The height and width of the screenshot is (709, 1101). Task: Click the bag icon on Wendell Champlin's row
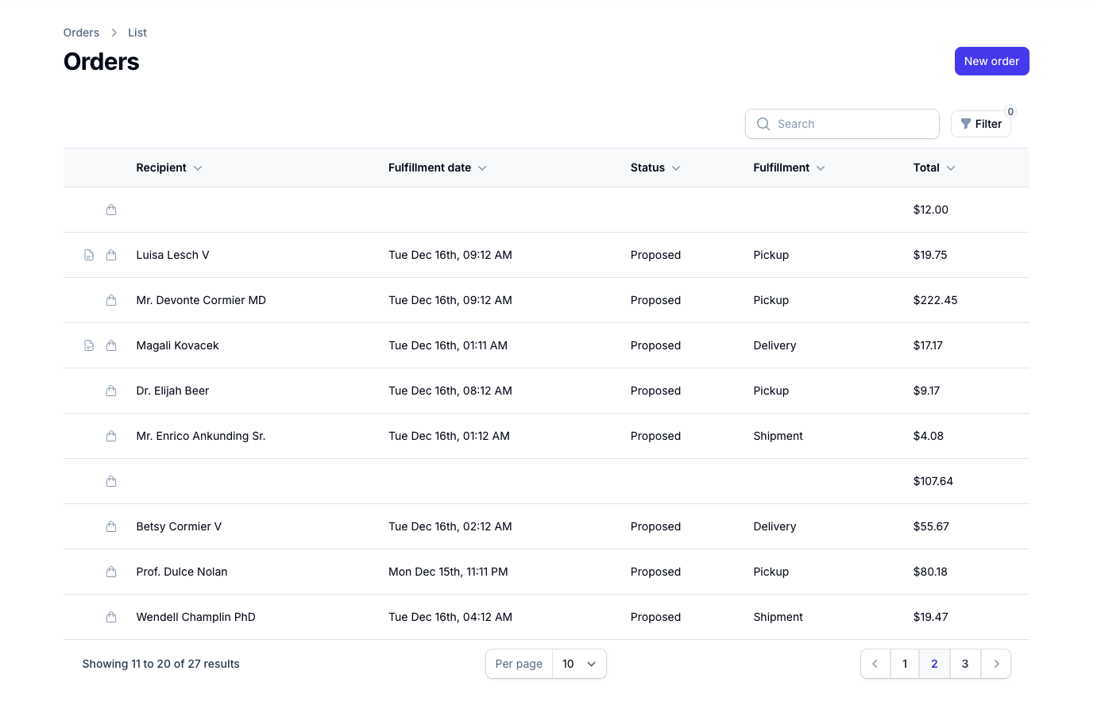pos(110,617)
